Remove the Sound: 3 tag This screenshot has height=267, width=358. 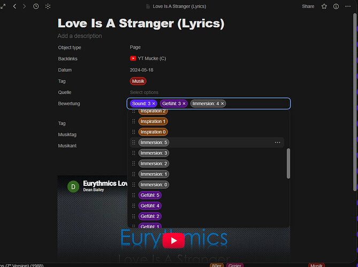(154, 104)
